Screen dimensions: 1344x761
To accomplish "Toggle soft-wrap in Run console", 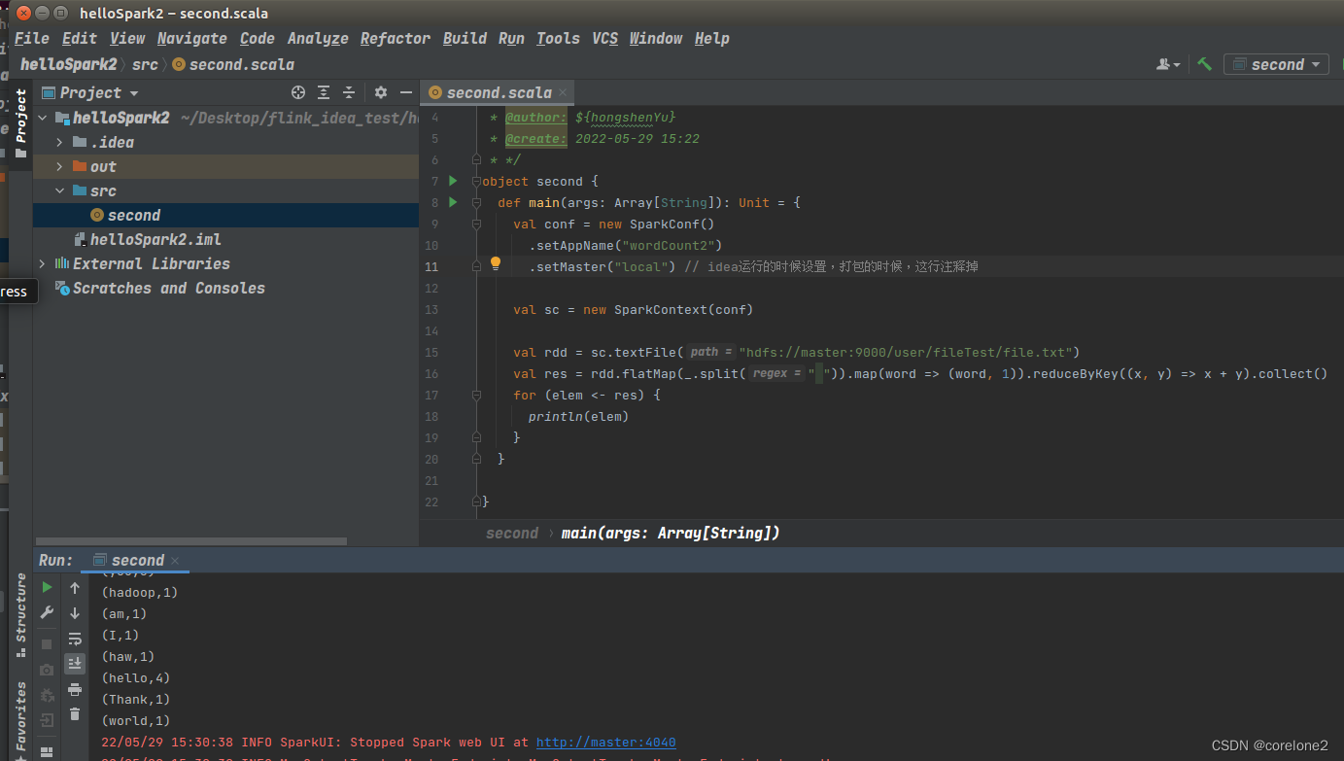I will pos(75,639).
